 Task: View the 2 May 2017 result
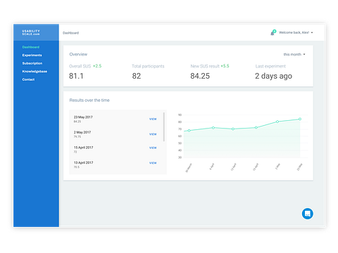coord(153,134)
